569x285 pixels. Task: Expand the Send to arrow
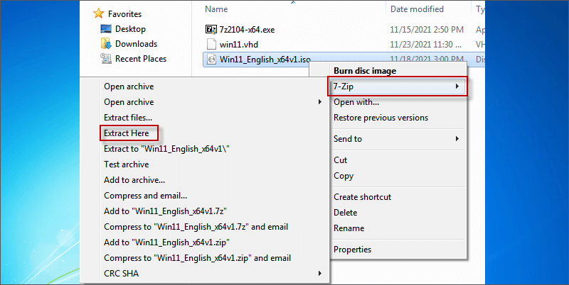click(x=457, y=139)
